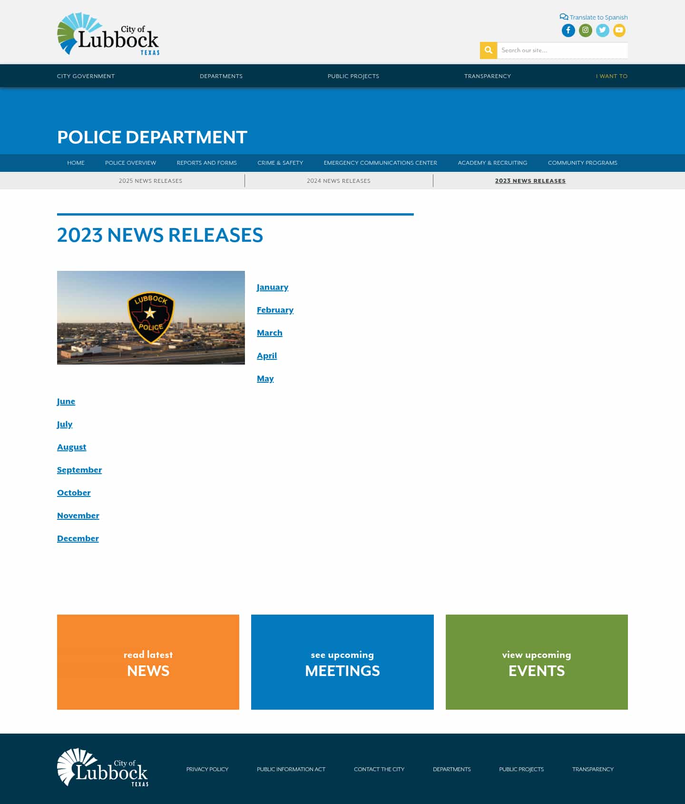Open the Crime & Safety section

(x=280, y=163)
